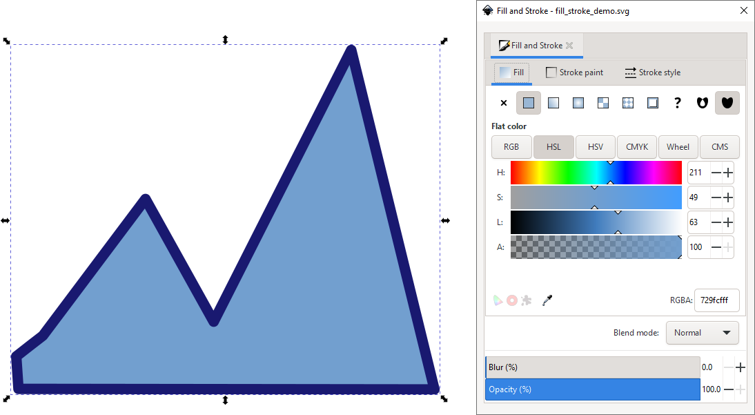This screenshot has width=755, height=415.
Task: Choose nonzero fill rule heart icon
Action: click(x=727, y=103)
